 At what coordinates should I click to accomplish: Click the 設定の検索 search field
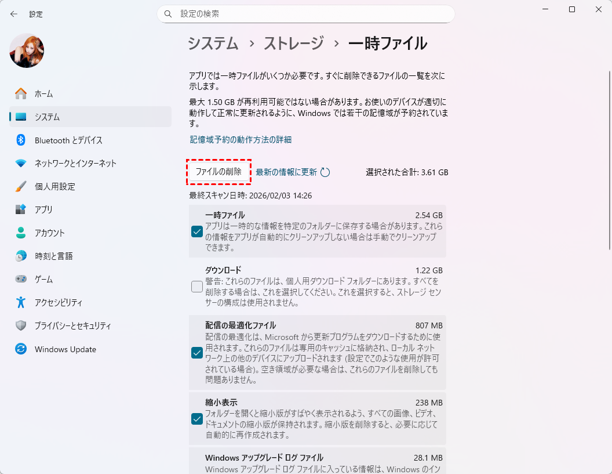pos(306,14)
